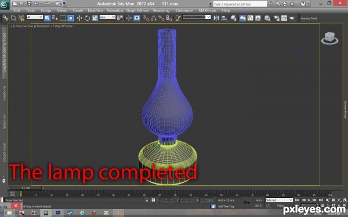Open the reference coordinate system dropdown

[107, 17]
